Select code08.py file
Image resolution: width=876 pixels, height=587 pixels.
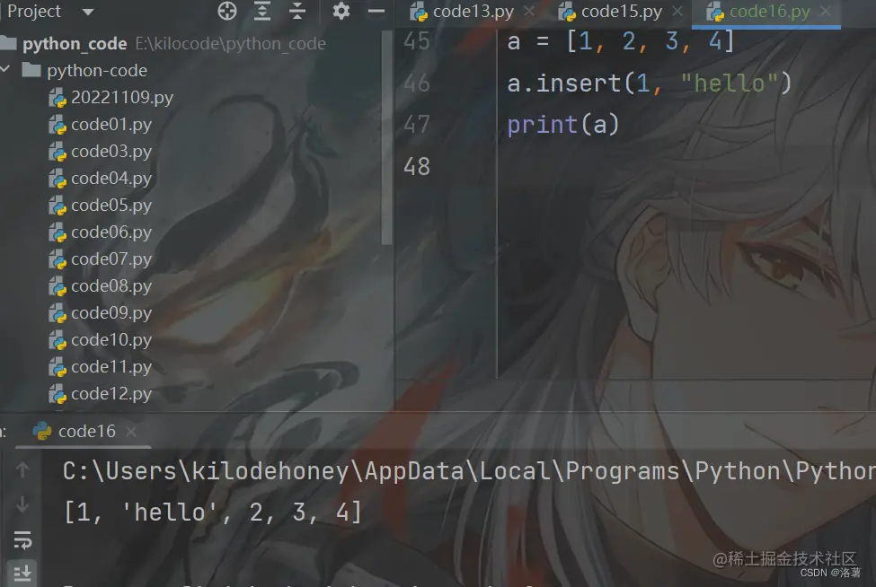(x=111, y=285)
